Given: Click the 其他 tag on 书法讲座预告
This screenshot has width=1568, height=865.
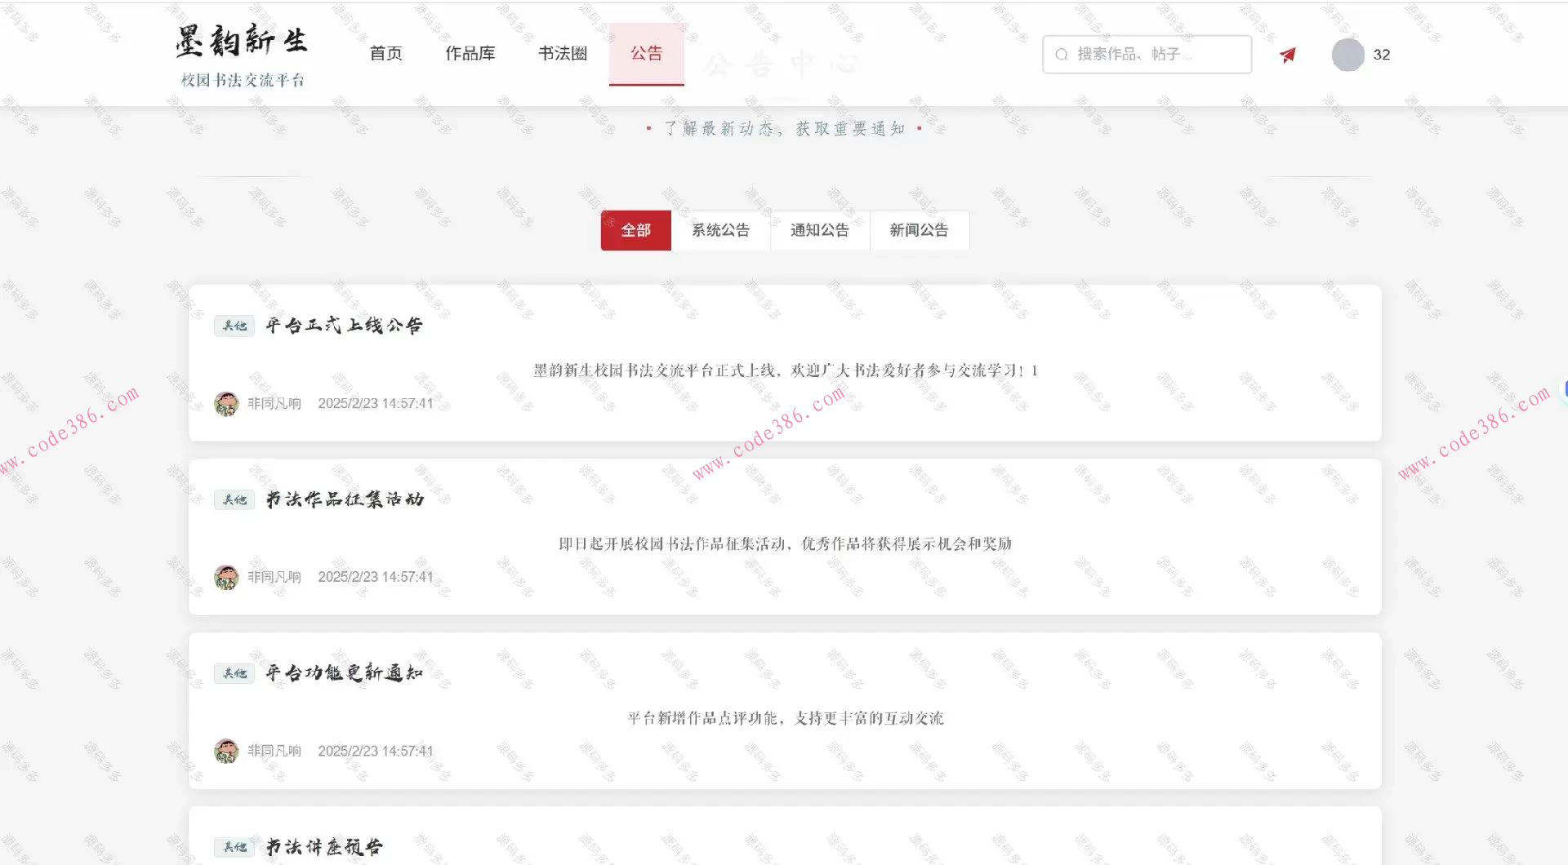Looking at the screenshot, I should tap(234, 847).
